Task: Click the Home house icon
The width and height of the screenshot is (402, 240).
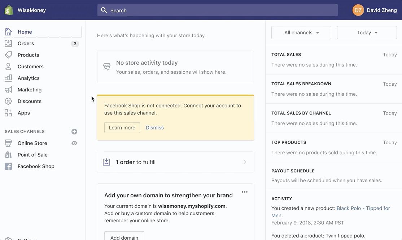Action: tap(8, 32)
